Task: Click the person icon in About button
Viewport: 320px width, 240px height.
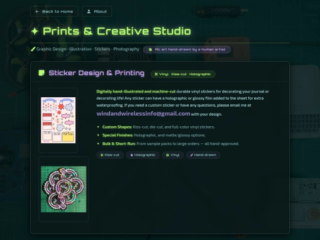Action: (x=89, y=11)
